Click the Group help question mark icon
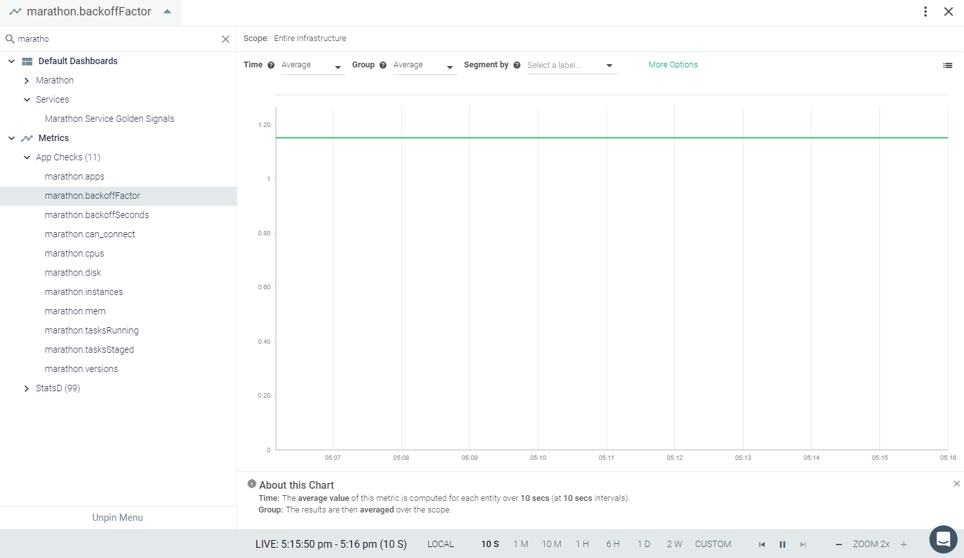 (x=383, y=65)
